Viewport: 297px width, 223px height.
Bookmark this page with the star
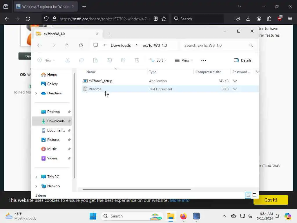164,19
